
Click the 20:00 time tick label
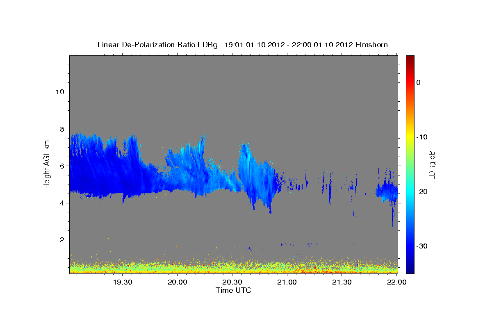coord(178,282)
